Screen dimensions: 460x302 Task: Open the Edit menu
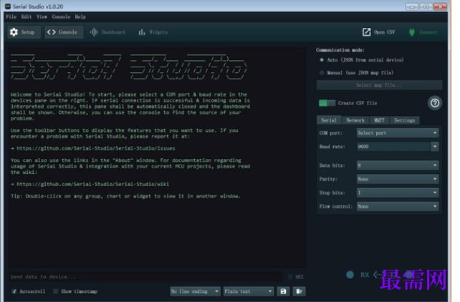click(x=27, y=16)
